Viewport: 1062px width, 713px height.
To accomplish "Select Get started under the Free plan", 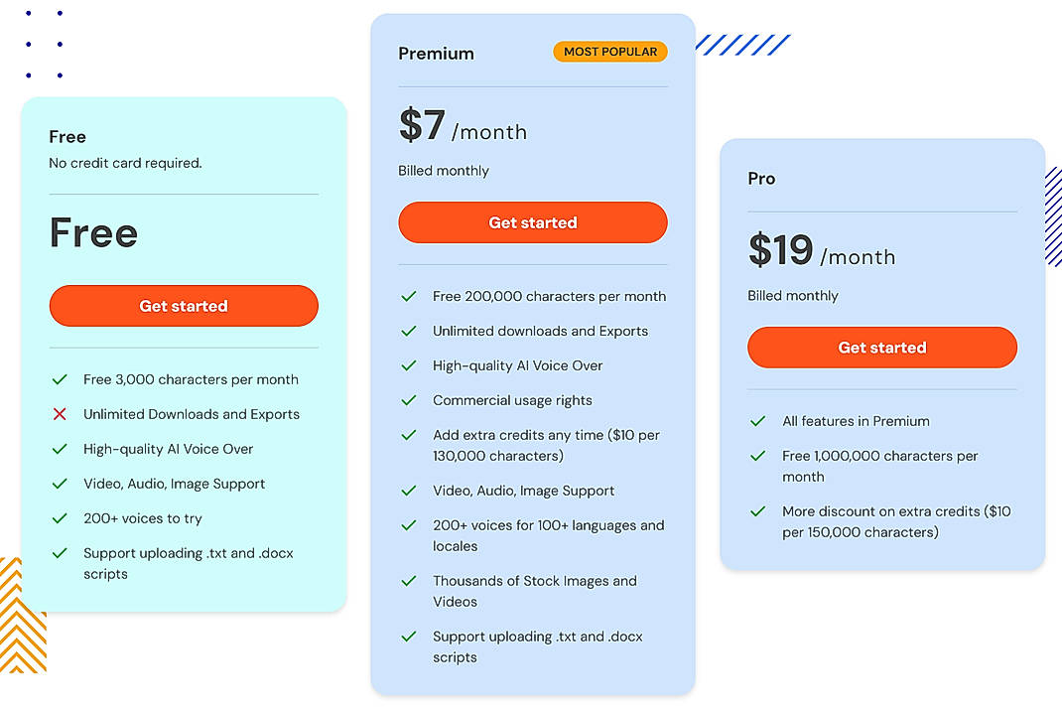I will 183,306.
